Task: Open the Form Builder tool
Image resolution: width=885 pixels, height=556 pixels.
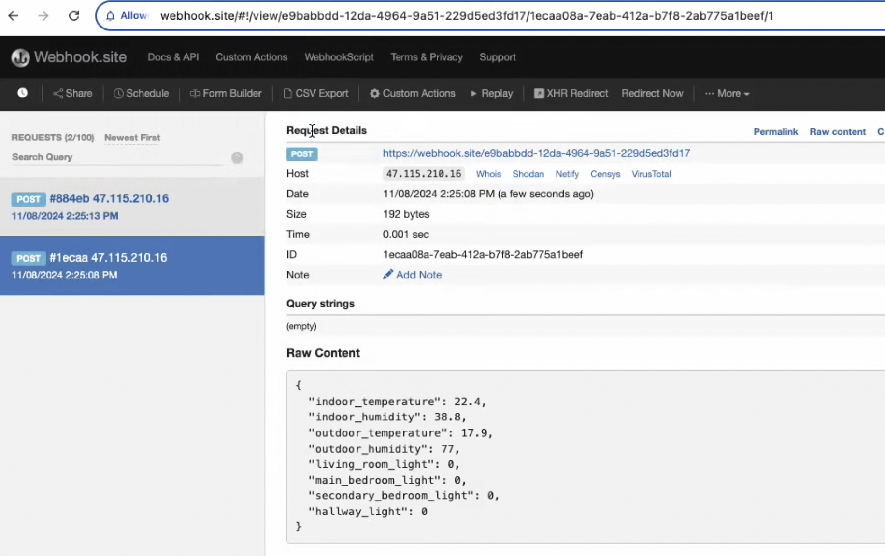Action: pos(226,93)
